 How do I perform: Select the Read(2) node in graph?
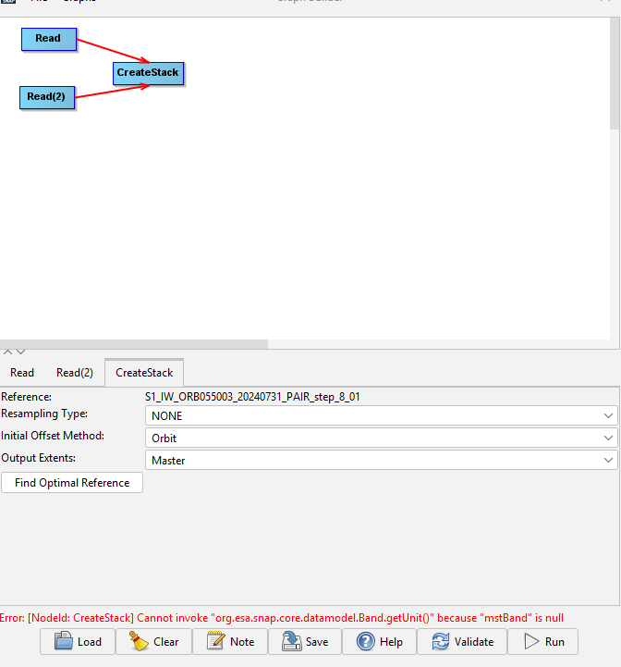point(47,97)
